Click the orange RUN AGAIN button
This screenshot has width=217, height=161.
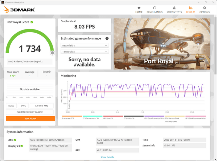[30, 119]
